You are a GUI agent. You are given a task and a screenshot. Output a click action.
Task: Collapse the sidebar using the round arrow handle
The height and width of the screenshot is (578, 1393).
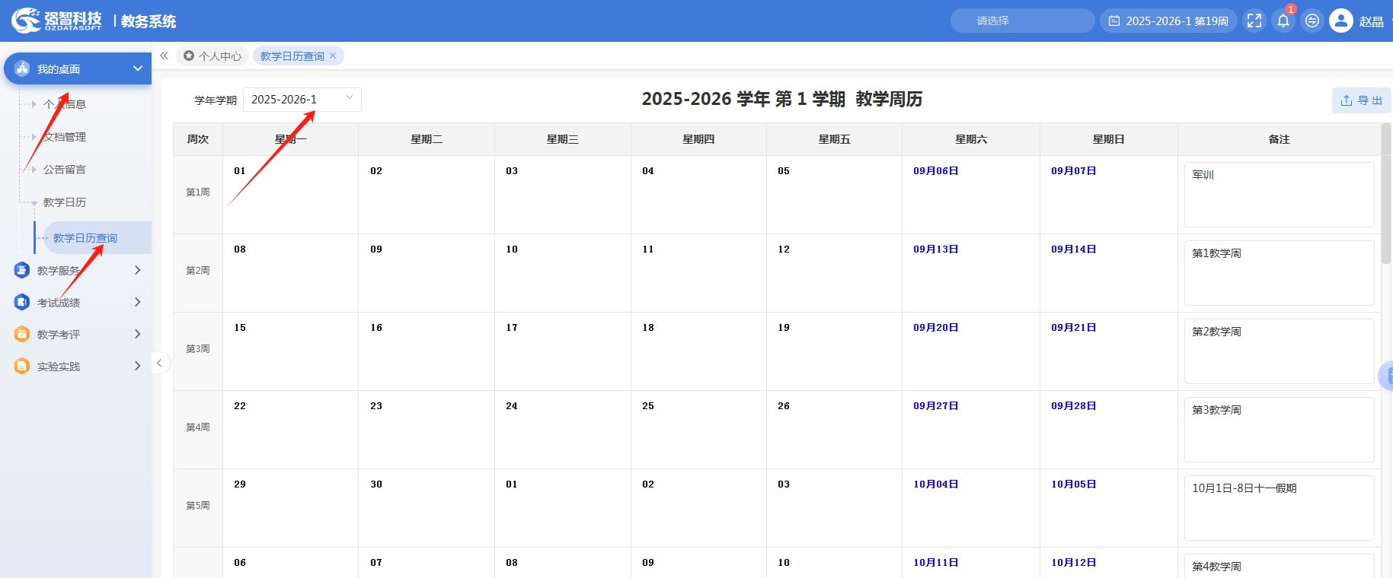click(x=159, y=363)
